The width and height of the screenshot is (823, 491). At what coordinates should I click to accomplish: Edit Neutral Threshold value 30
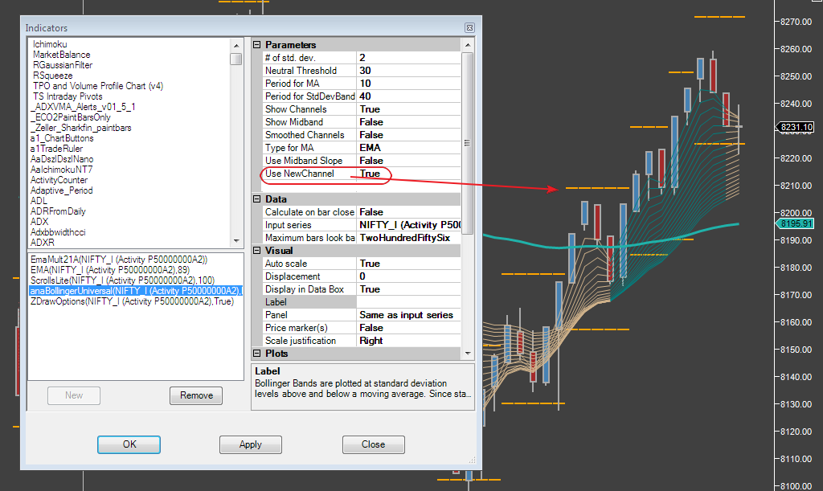tap(408, 71)
